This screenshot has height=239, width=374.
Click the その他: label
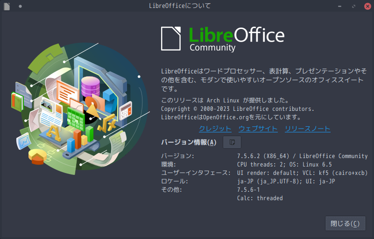click(x=171, y=190)
